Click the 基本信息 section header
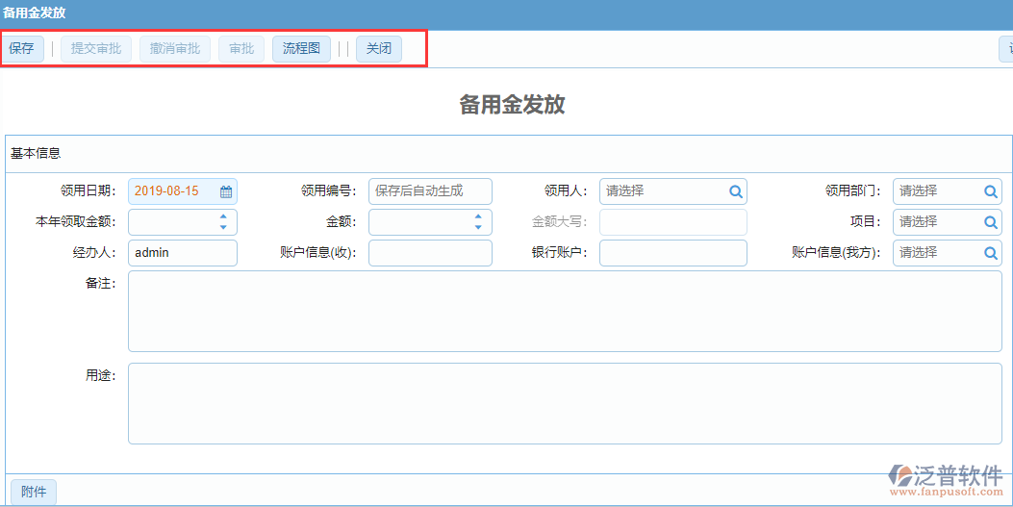The image size is (1013, 507). coord(36,154)
